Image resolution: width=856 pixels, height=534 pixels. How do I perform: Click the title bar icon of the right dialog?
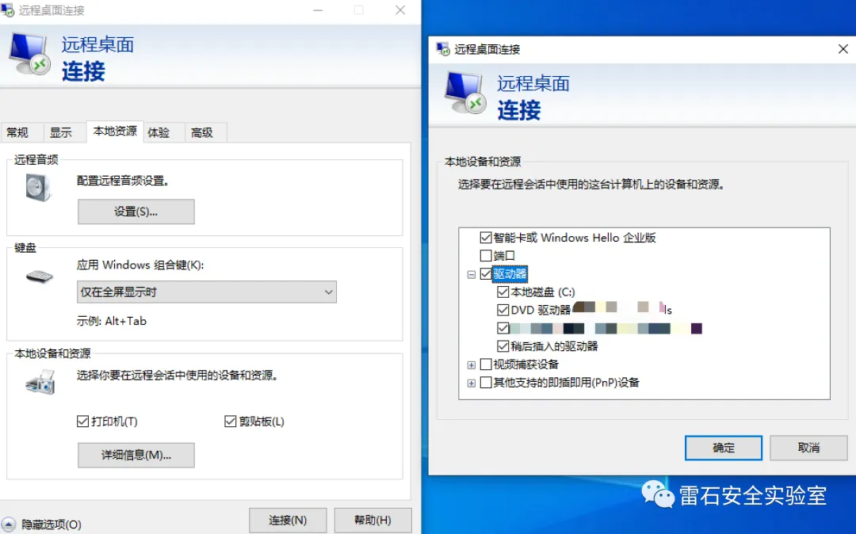[443, 49]
